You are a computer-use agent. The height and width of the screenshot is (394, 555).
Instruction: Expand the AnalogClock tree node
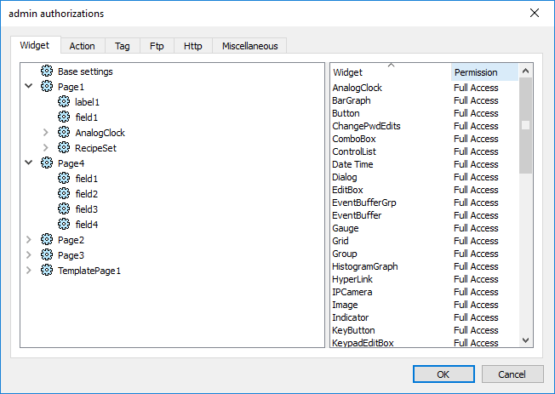coord(46,133)
